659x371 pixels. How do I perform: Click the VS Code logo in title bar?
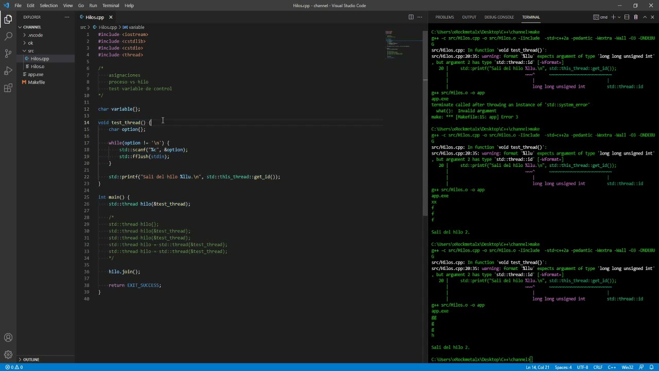(x=6, y=6)
